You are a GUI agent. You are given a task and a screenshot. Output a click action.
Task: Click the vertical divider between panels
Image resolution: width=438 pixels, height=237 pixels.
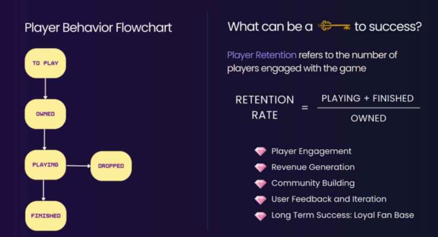[208, 120]
